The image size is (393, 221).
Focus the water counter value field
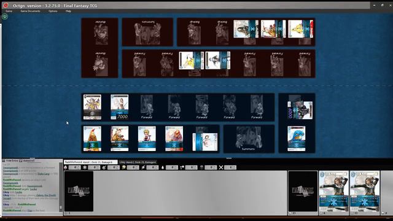(x=172, y=168)
